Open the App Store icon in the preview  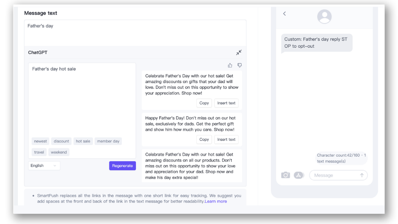298,175
